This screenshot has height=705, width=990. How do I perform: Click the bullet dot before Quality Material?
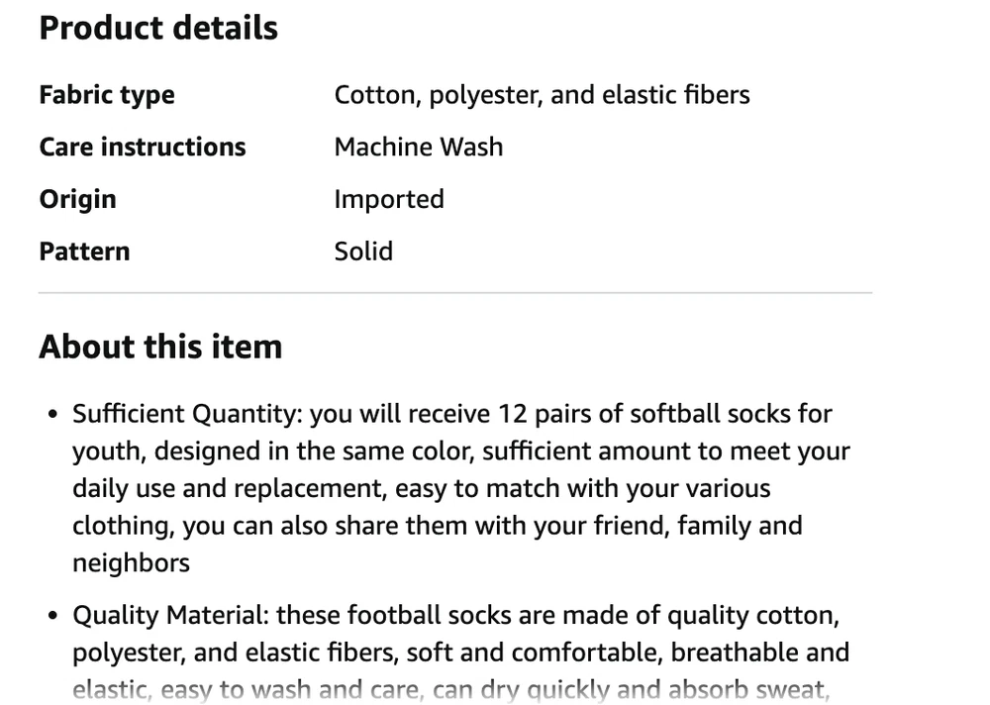[53, 617]
